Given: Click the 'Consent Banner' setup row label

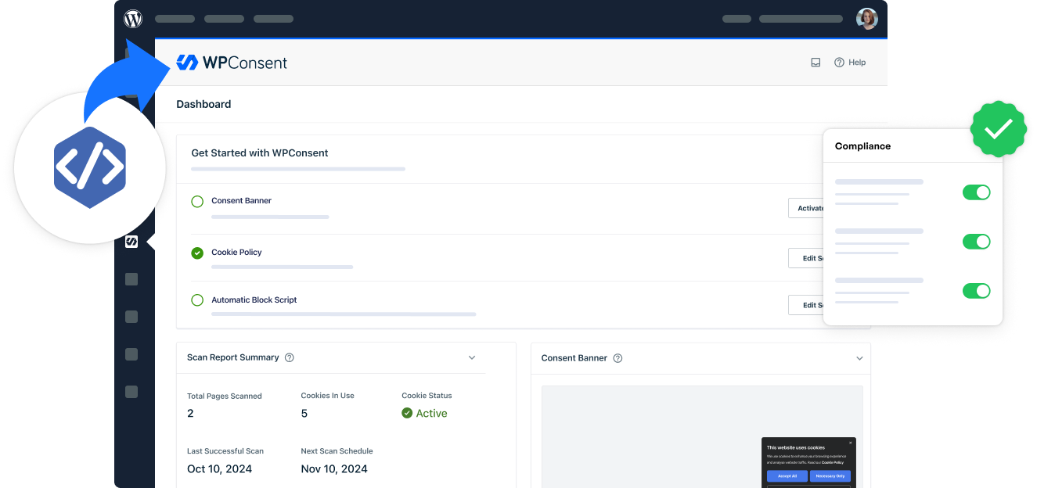Looking at the screenshot, I should [x=242, y=201].
